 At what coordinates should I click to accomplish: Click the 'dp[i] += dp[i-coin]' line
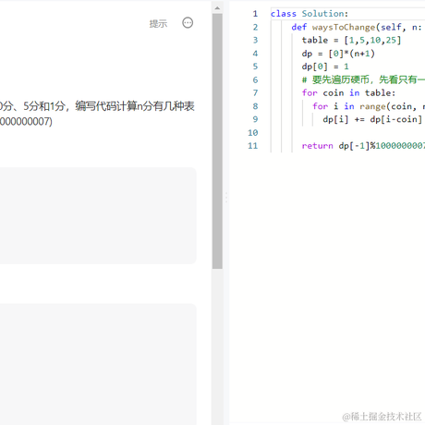pyautogui.click(x=372, y=119)
